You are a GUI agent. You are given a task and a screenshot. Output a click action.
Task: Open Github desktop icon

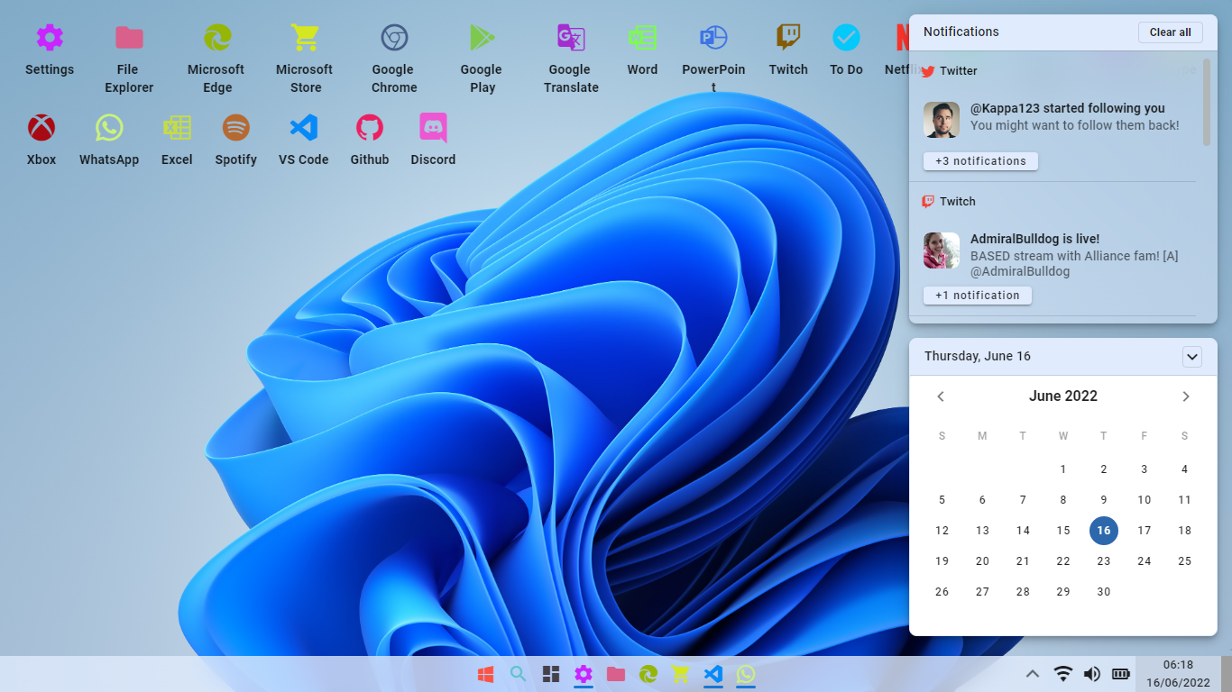pyautogui.click(x=370, y=141)
